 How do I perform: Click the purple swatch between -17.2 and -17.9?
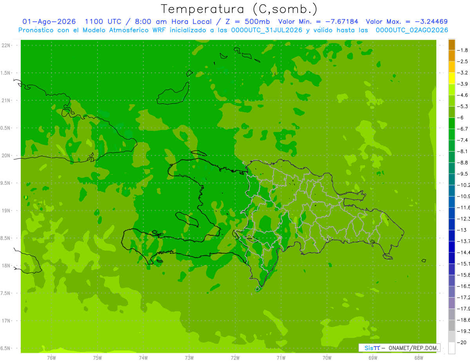[x=452, y=303]
